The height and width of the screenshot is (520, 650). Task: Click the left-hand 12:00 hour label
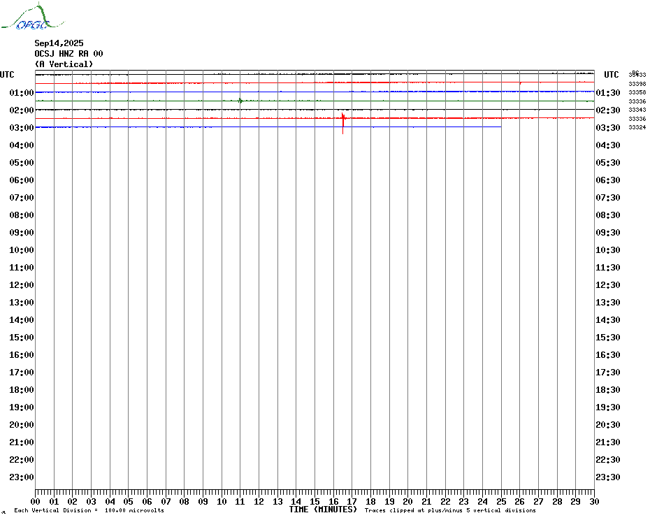(x=22, y=285)
